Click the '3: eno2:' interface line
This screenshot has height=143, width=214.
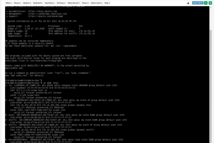tap(65, 115)
